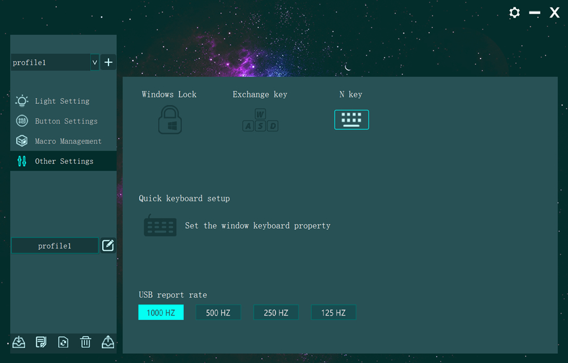
Task: Click the import profile icon
Action: pyautogui.click(x=18, y=342)
